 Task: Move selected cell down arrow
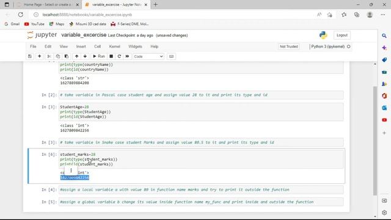[x=85, y=56]
